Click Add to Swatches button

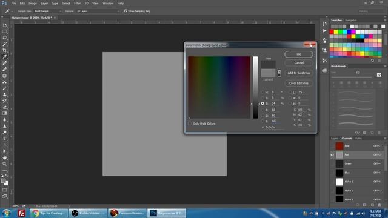point(299,73)
